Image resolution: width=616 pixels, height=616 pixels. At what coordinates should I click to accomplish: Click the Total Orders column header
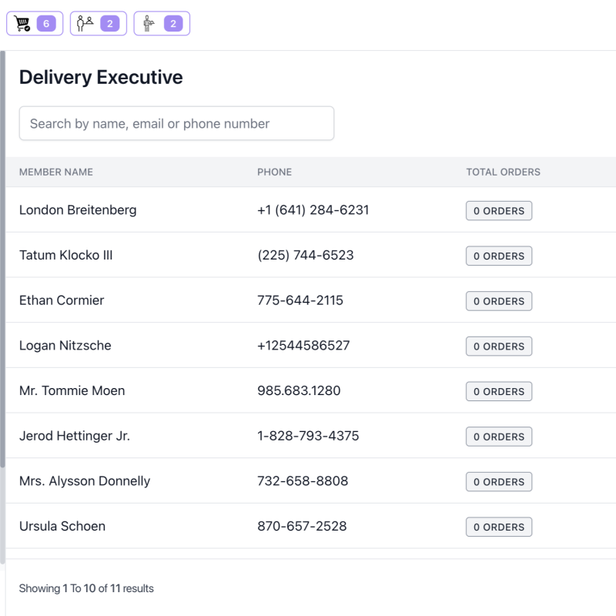tap(503, 172)
